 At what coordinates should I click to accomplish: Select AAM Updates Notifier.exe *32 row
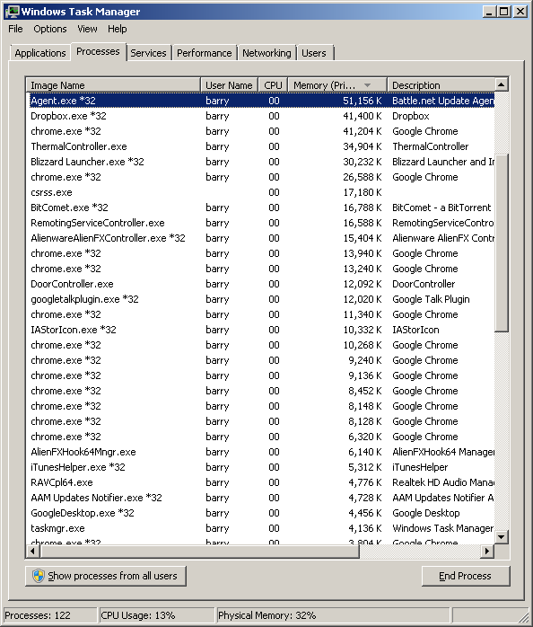click(x=261, y=498)
